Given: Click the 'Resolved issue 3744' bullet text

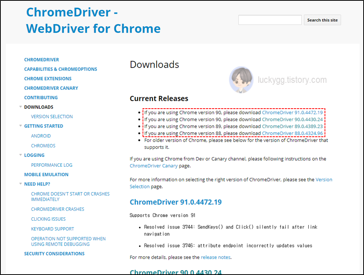Looking at the screenshot, I should pyautogui.click(x=231, y=230).
